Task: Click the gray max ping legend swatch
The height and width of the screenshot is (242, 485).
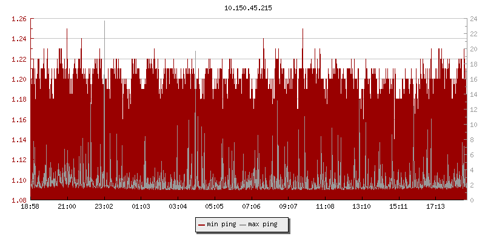Action: point(243,225)
